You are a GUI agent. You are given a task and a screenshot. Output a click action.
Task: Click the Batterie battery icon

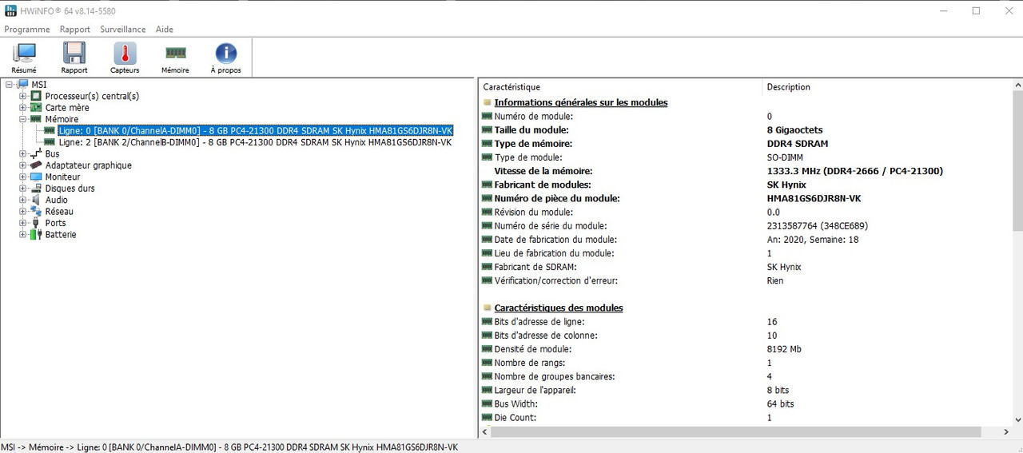point(36,235)
